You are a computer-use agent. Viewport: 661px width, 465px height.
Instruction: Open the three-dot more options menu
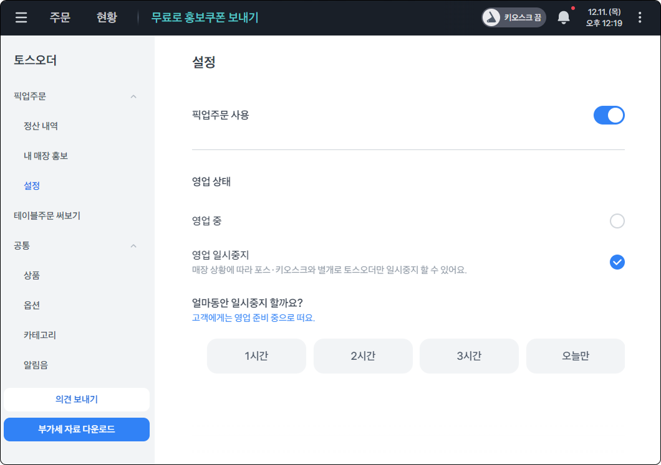click(640, 17)
